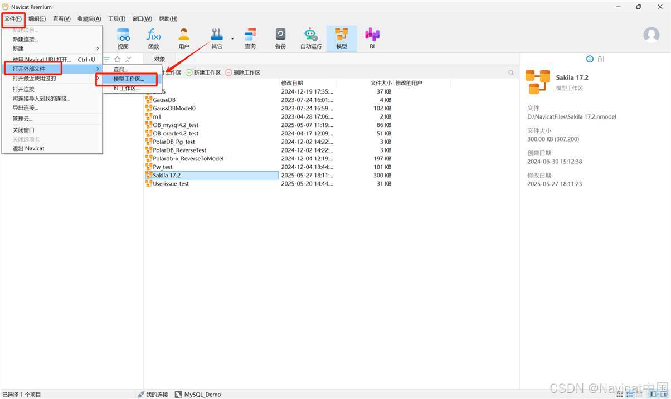Click the file path D:\NavicatFiles\Sakila 17.2.nmodel

(x=572, y=117)
